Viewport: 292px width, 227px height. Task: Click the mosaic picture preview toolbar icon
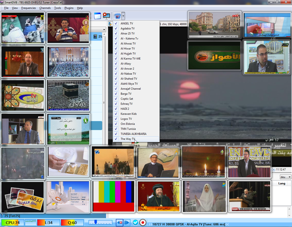(x=117, y=16)
